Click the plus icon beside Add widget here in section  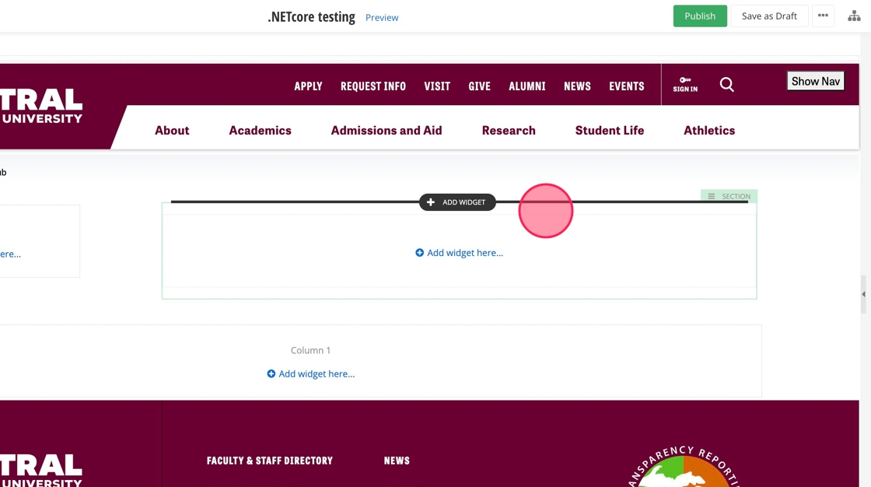[420, 253]
